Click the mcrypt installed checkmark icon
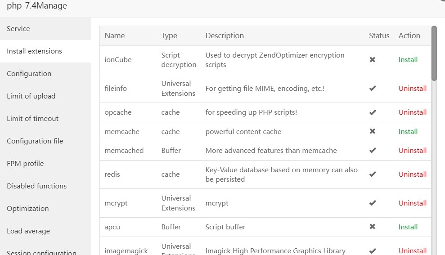 pyautogui.click(x=373, y=203)
